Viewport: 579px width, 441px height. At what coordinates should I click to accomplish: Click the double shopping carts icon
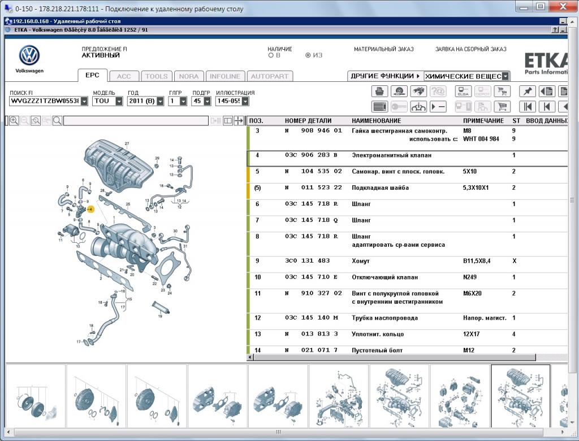click(502, 91)
